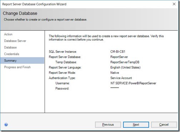180x132 pixels.
Task: Open help with the blue question mark icon
Action: point(6,125)
